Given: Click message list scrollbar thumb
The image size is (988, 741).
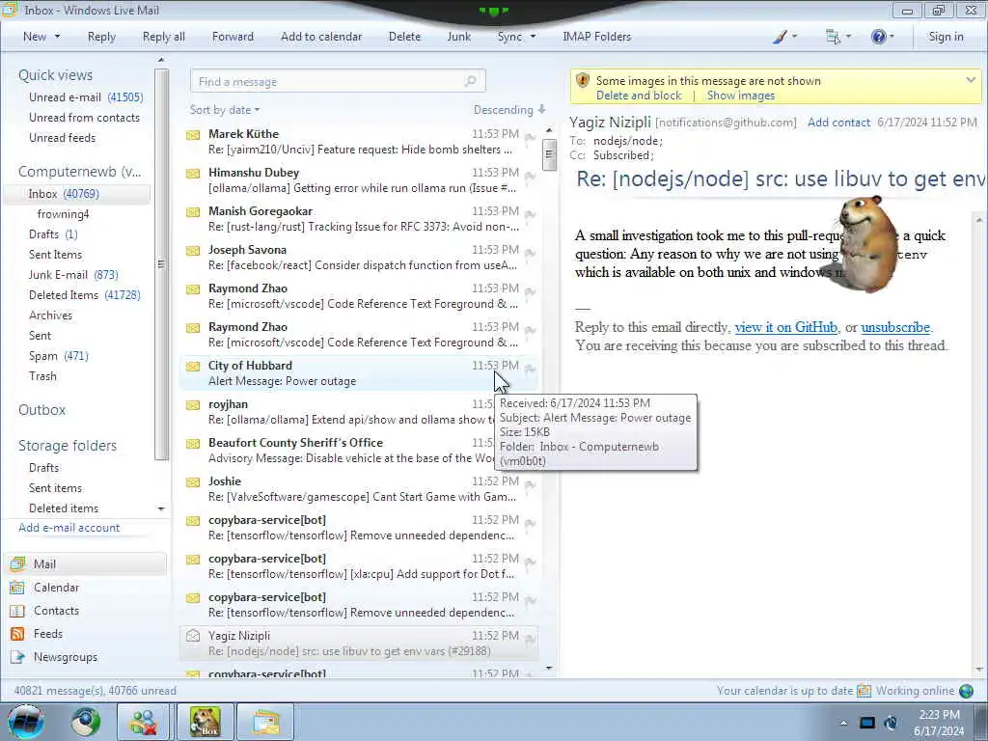Looking at the screenshot, I should tap(549, 153).
